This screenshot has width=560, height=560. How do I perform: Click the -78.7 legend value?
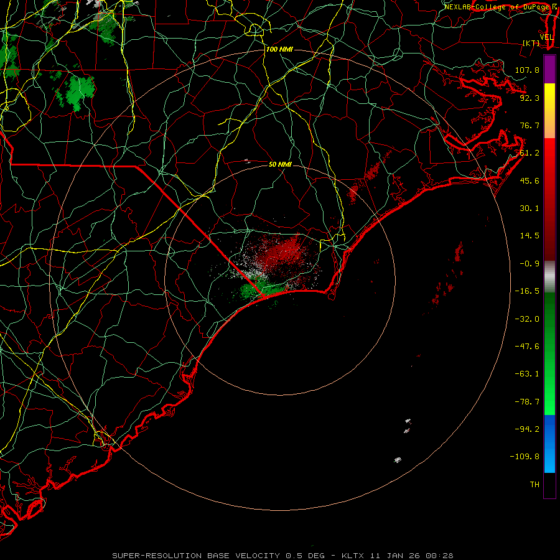tap(527, 402)
